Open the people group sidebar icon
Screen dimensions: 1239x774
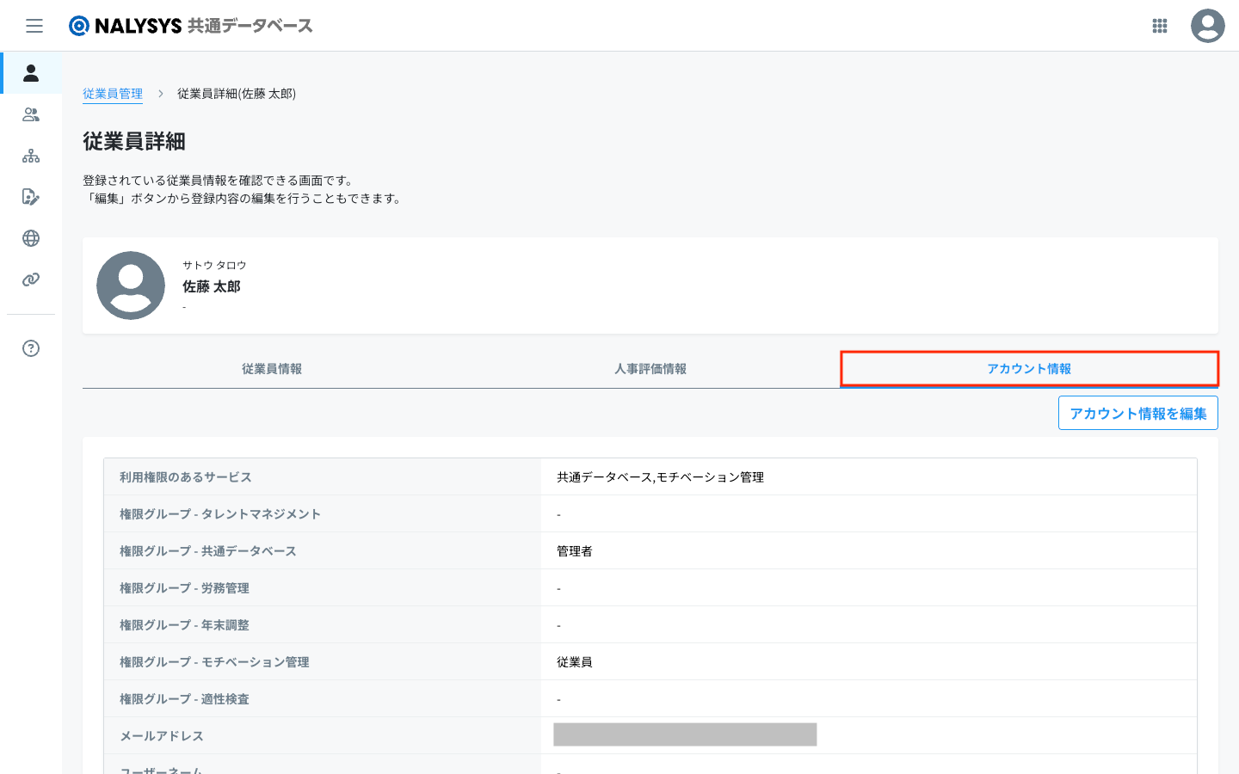[31, 114]
